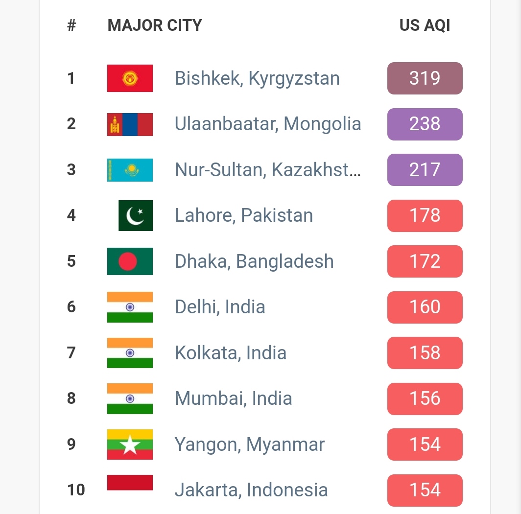Click the Kazakhstan flag icon
The height and width of the screenshot is (514, 521).
(130, 170)
